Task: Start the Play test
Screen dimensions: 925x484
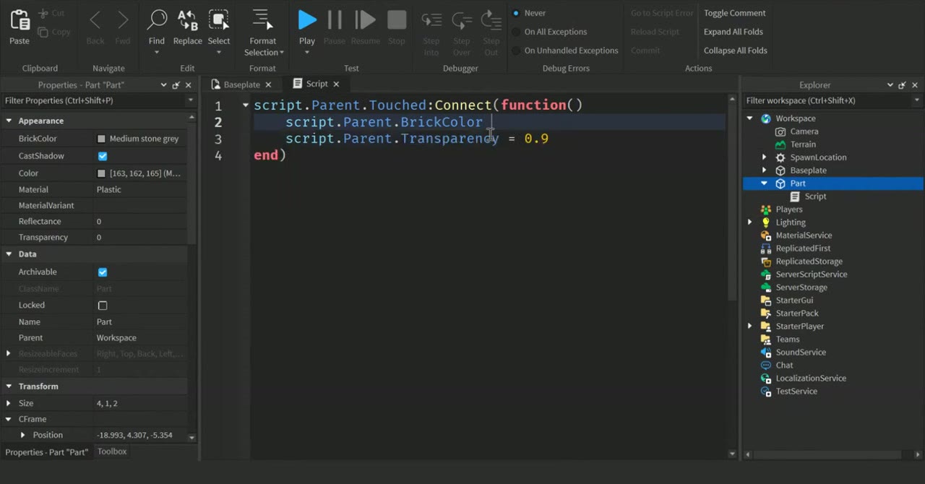Action: pyautogui.click(x=307, y=20)
